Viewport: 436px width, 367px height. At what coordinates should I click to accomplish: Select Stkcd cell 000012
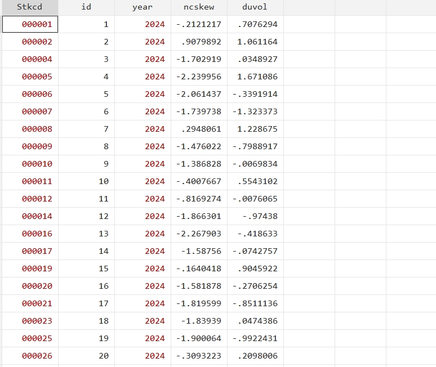point(30,199)
